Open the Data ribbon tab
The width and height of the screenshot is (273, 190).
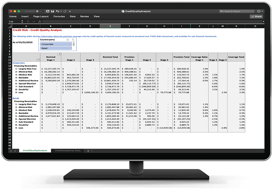(72, 17)
